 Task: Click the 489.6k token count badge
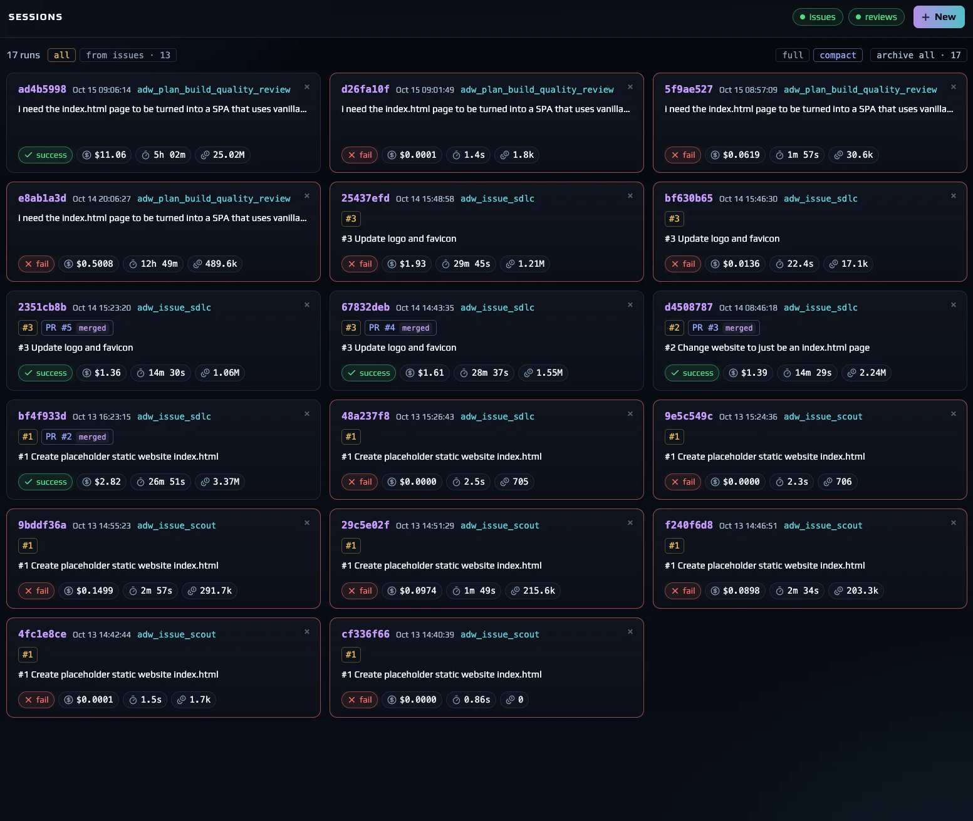215,264
